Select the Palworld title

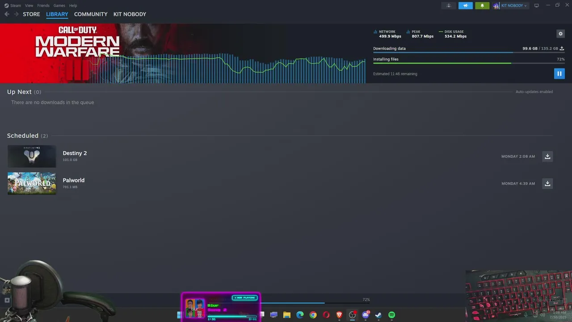point(73,180)
